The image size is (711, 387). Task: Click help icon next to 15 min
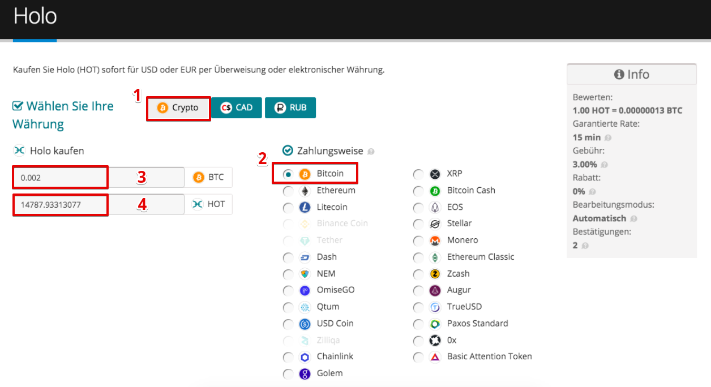click(x=607, y=137)
